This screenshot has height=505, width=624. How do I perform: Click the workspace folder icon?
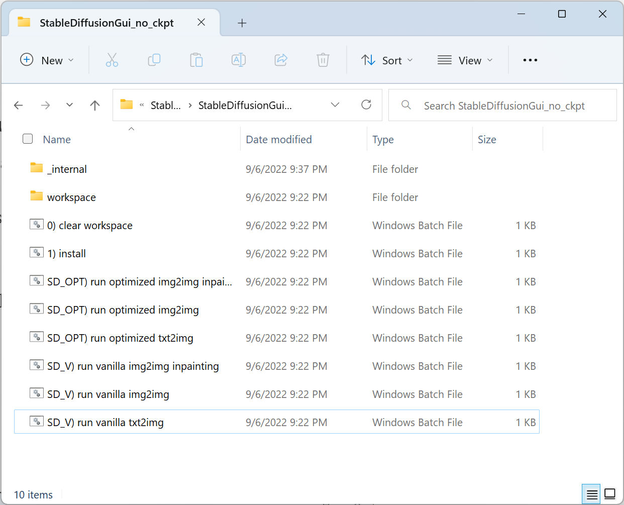(x=37, y=196)
